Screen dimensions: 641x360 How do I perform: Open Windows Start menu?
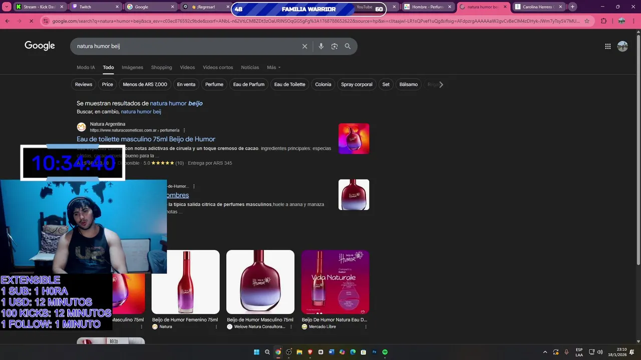pyautogui.click(x=256, y=352)
